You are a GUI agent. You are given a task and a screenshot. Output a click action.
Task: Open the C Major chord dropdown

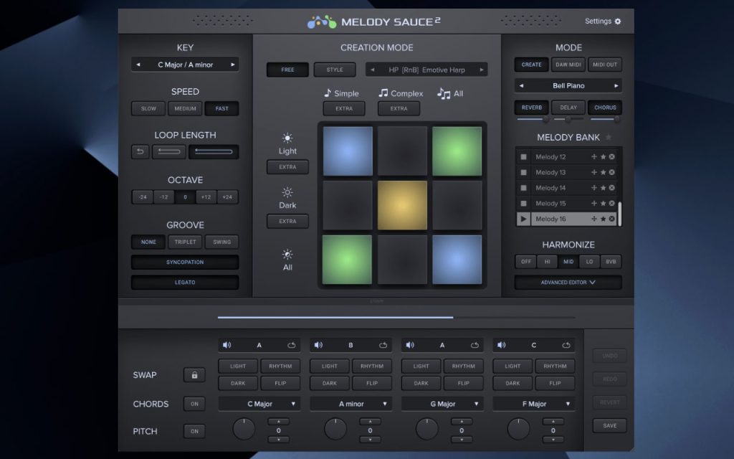pos(259,404)
